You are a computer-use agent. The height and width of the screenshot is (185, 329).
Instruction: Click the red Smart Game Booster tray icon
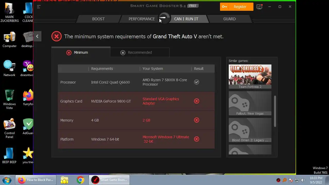pos(278,180)
